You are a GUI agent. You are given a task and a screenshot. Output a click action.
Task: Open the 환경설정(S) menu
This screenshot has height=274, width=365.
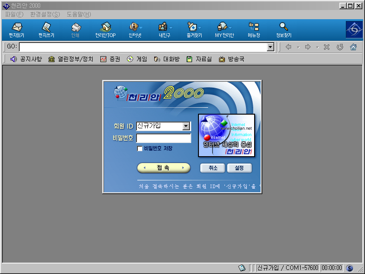[x=45, y=15]
